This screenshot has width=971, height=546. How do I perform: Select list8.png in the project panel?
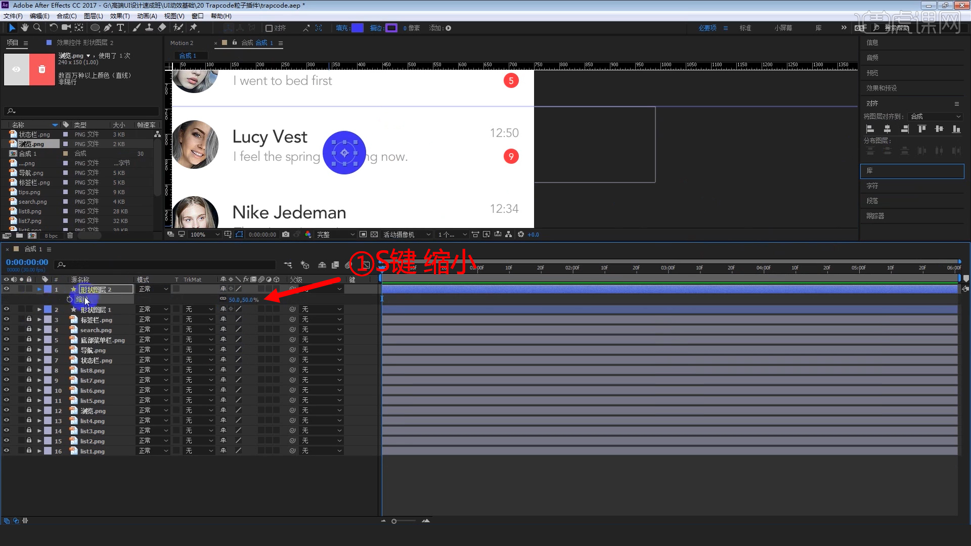(x=30, y=211)
